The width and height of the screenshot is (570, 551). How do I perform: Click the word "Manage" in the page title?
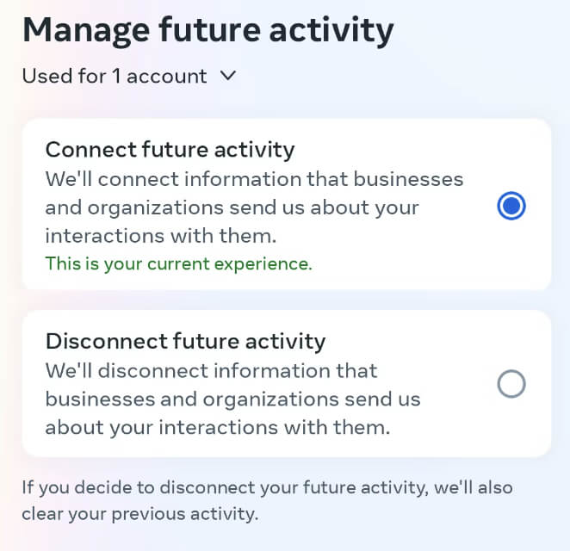pyautogui.click(x=86, y=30)
